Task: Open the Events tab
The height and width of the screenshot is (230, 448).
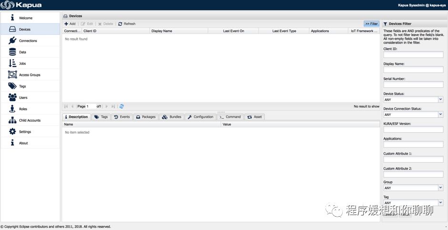Action: (122, 117)
